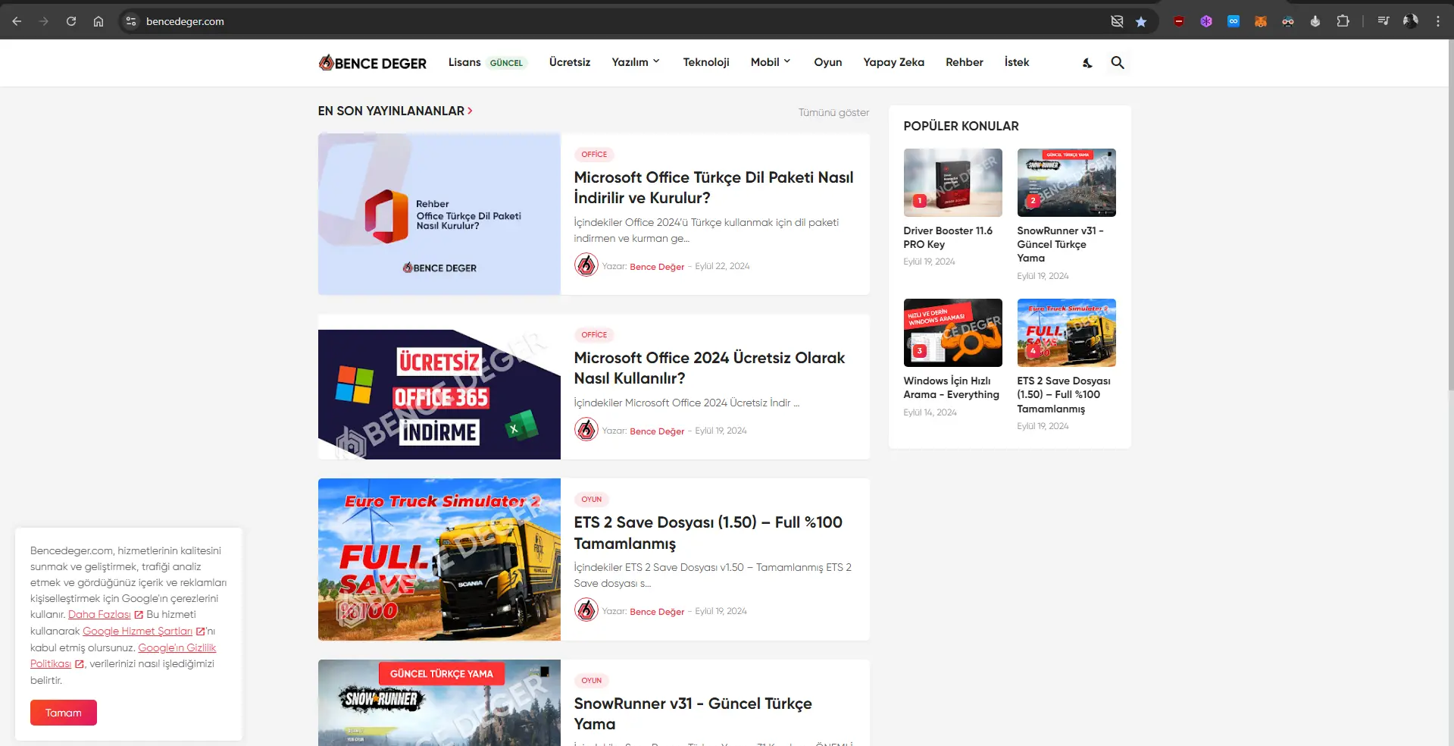The height and width of the screenshot is (746, 1454).
Task: Open the Extensions puzzle menu
Action: tap(1343, 21)
